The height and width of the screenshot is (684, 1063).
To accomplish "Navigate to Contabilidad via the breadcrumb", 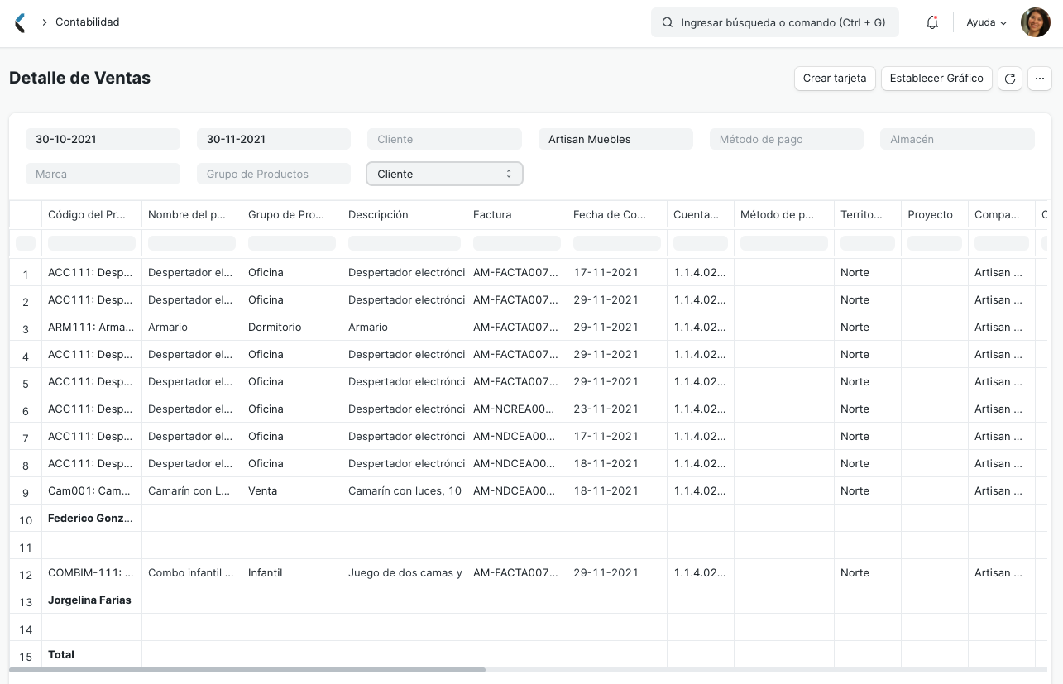I will 86,22.
